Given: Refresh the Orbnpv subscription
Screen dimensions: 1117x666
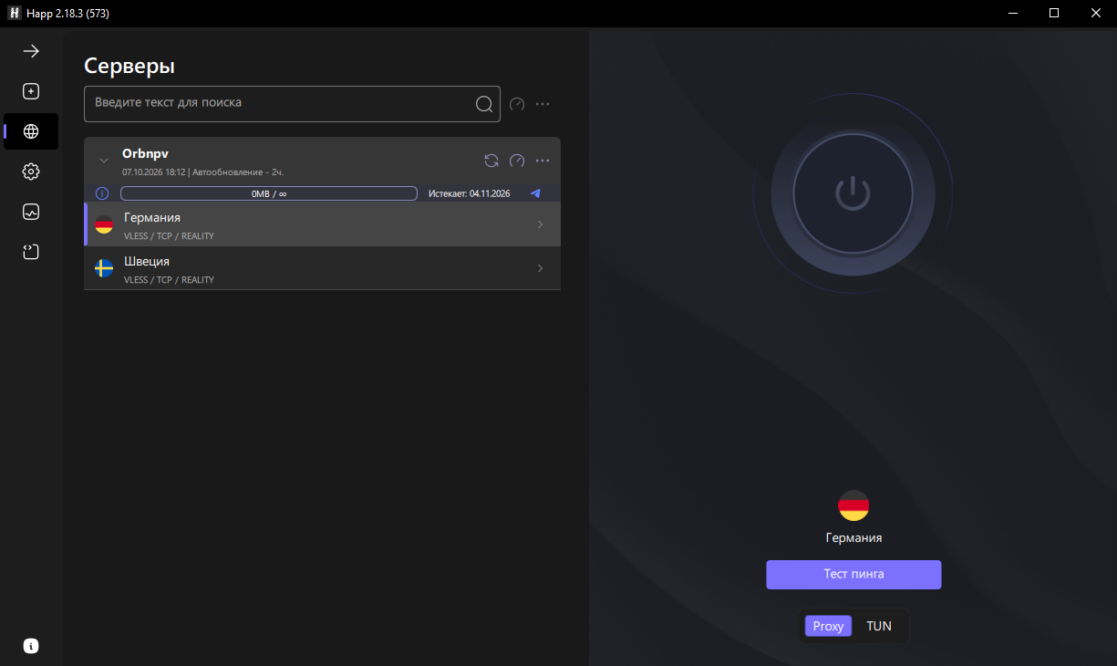Looking at the screenshot, I should (491, 161).
